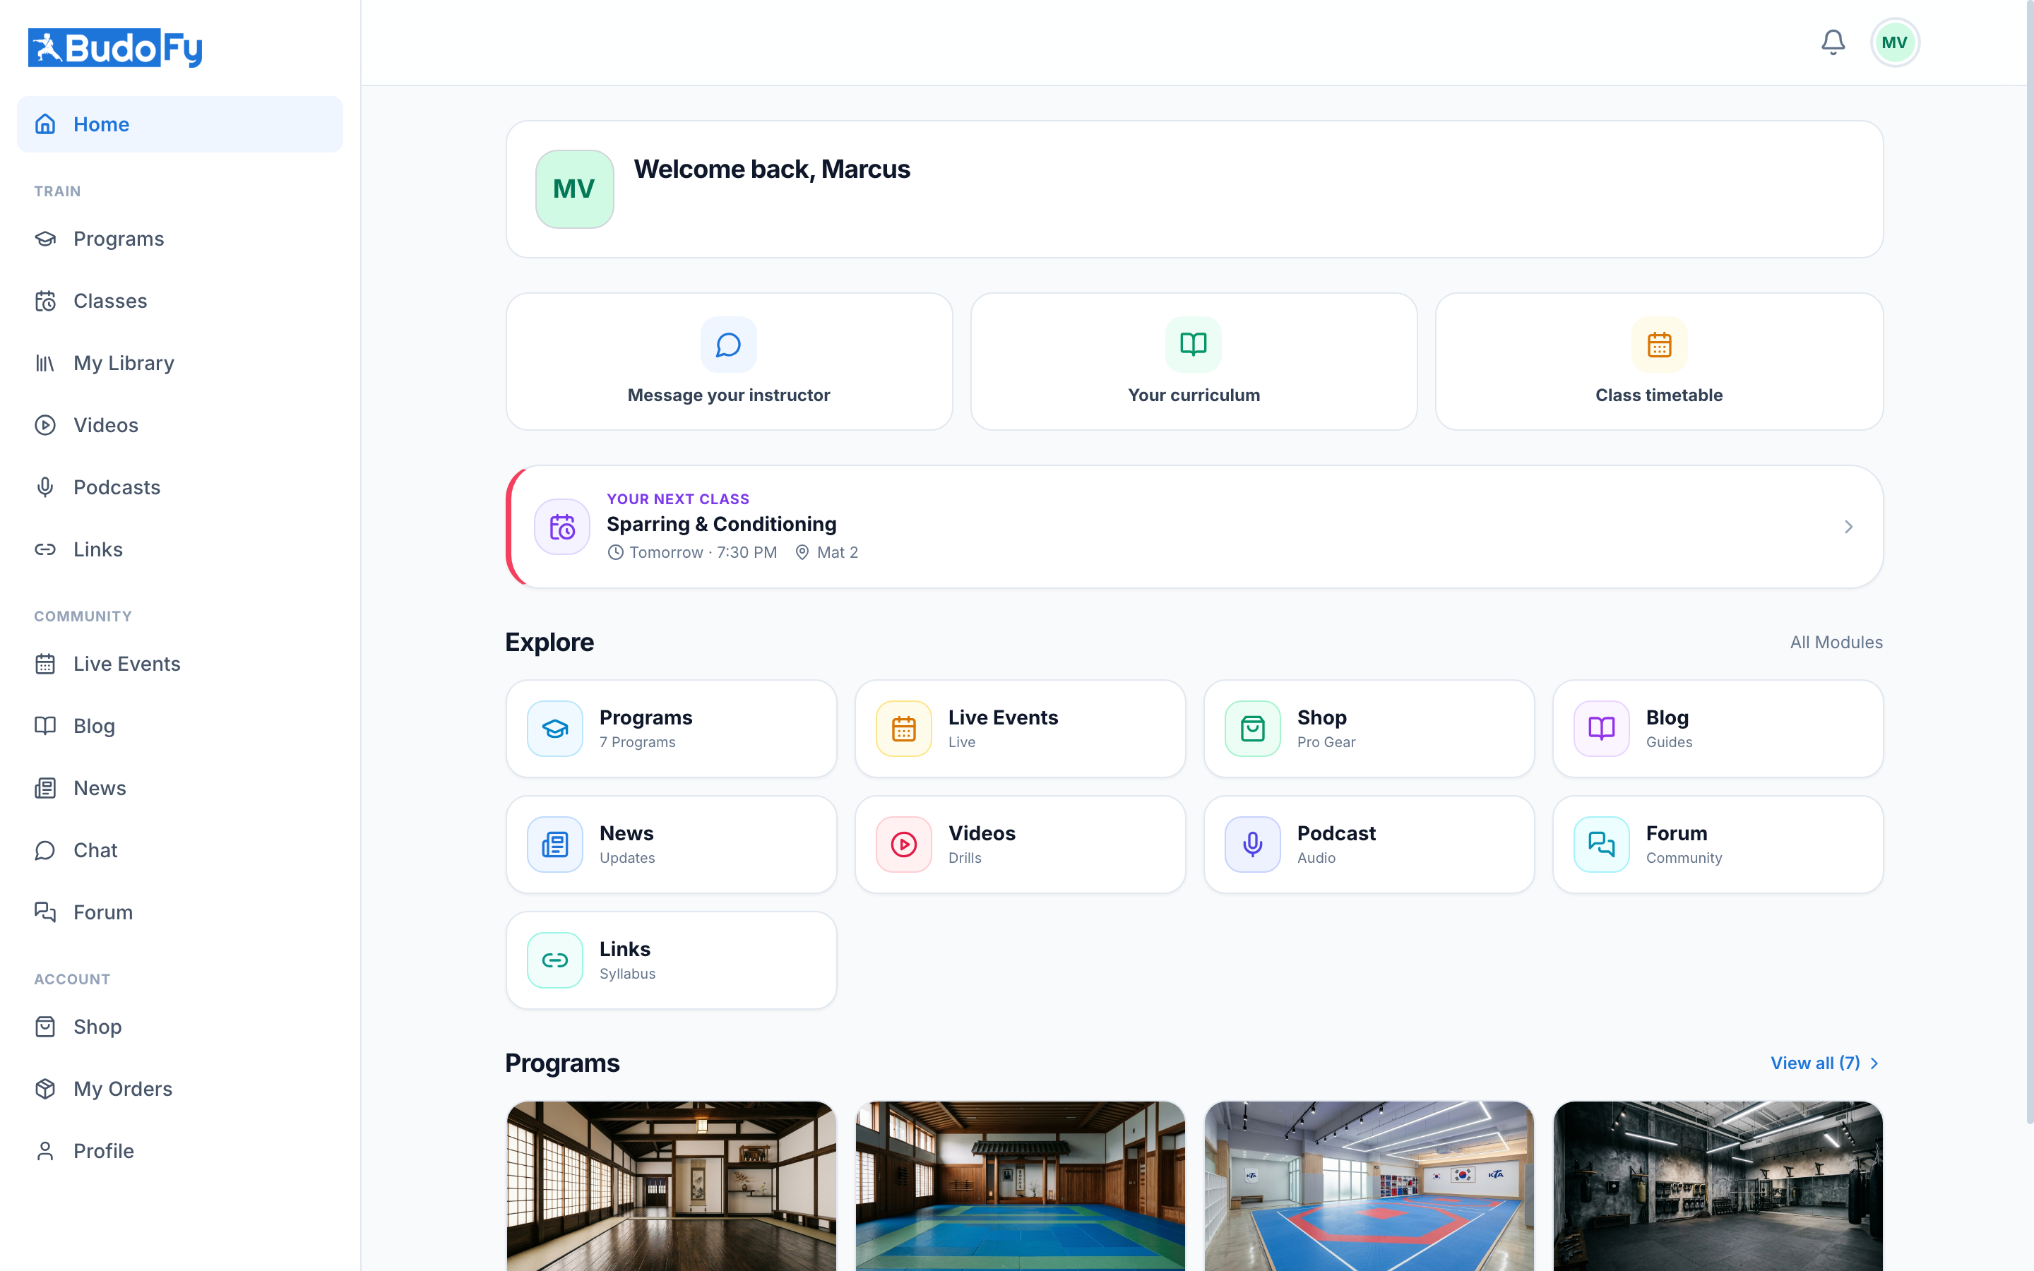Click Message your instructor card
This screenshot has width=2034, height=1271.
pyautogui.click(x=729, y=362)
